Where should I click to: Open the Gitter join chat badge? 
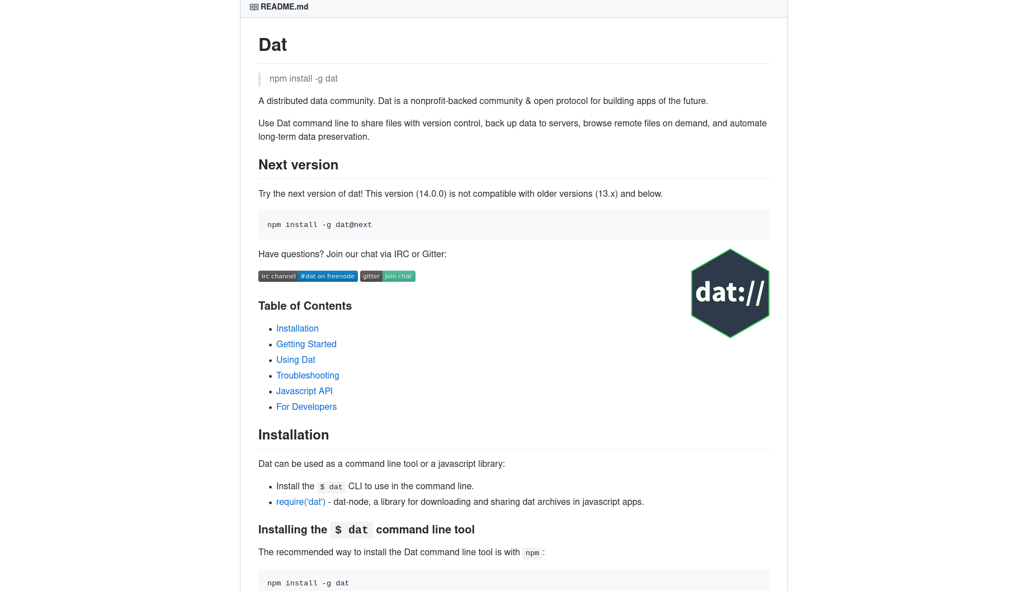[x=388, y=276]
